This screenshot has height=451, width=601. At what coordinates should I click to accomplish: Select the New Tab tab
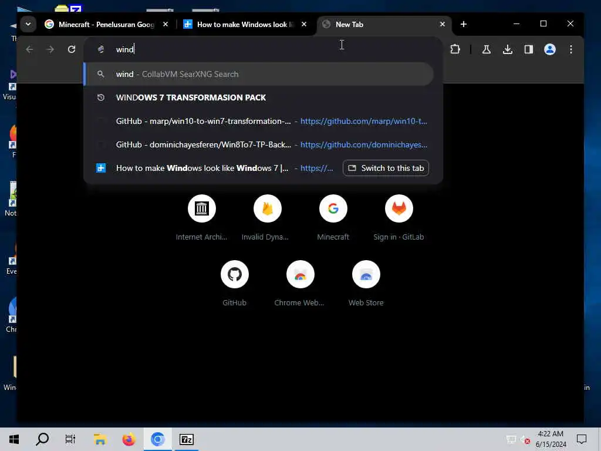pyautogui.click(x=384, y=25)
